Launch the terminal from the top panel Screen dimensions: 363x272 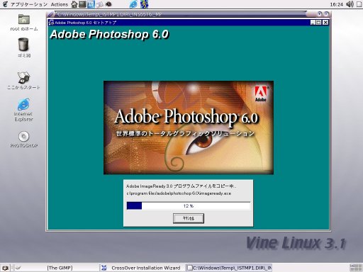pos(82,4)
